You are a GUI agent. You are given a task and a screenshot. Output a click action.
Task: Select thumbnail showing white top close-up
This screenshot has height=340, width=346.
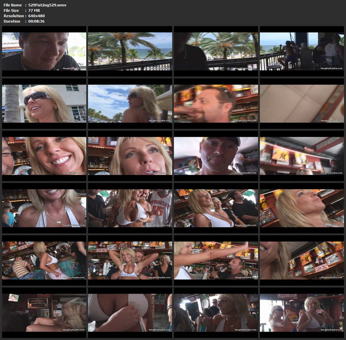130,313
